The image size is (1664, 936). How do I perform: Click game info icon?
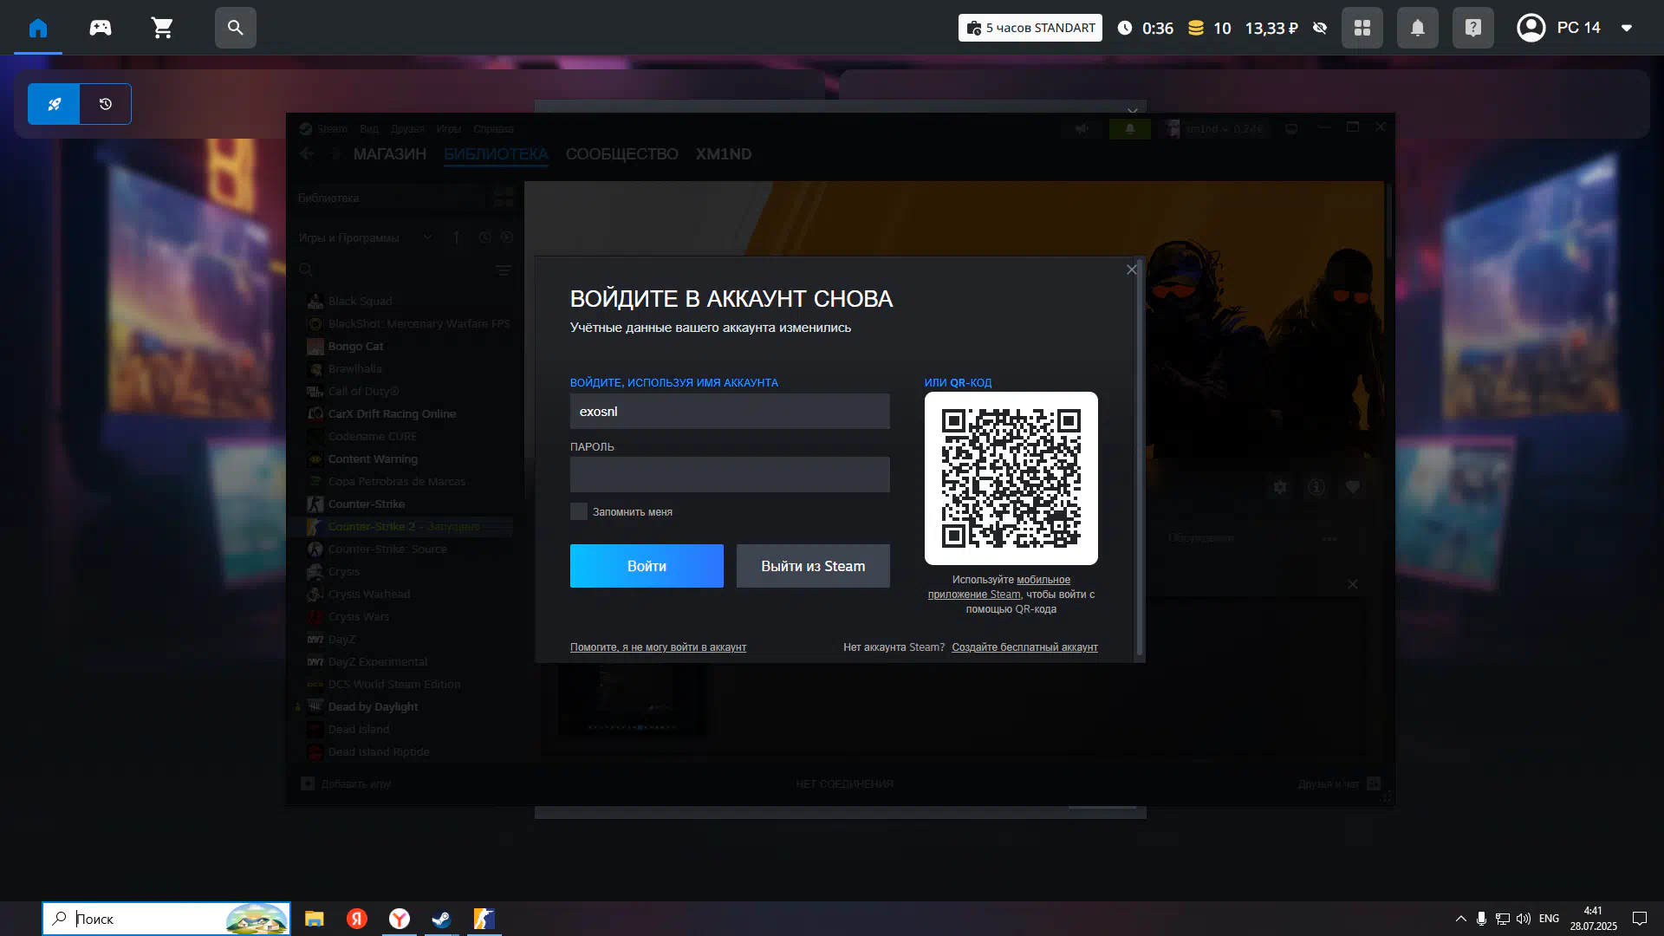click(1316, 487)
